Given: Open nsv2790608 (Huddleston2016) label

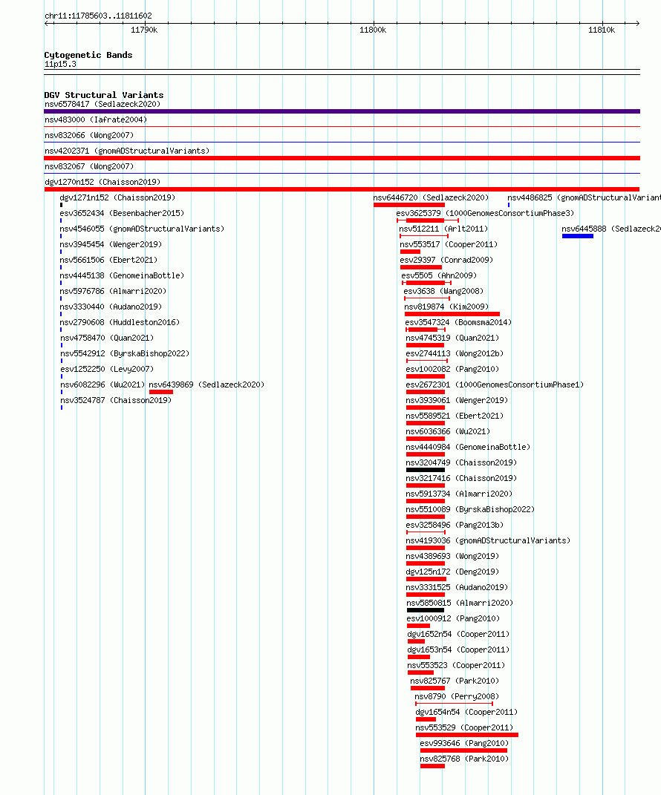Looking at the screenshot, I should [120, 322].
